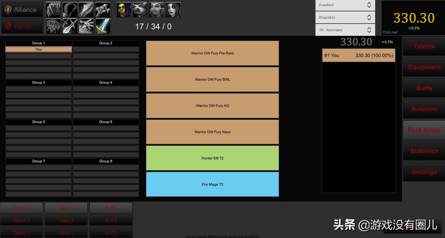The image size is (445, 238).
Task: Activate the Gear 2 preset
Action: coord(66,220)
